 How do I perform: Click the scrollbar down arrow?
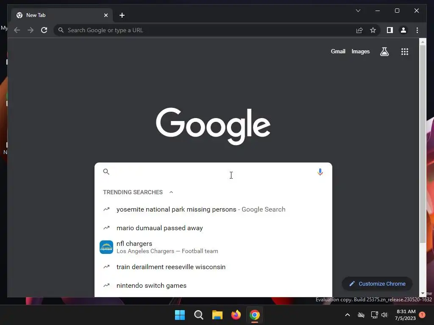click(x=423, y=294)
